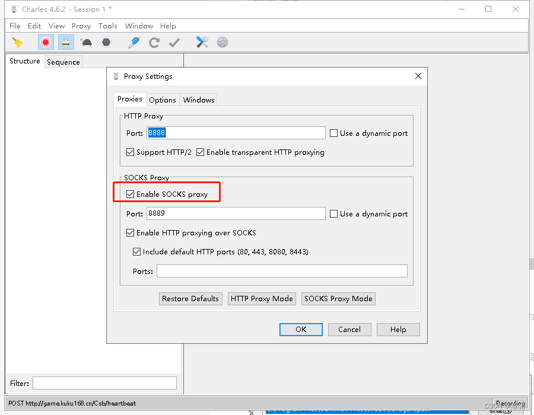
Task: Click the additional Ports input field
Action: pos(282,271)
